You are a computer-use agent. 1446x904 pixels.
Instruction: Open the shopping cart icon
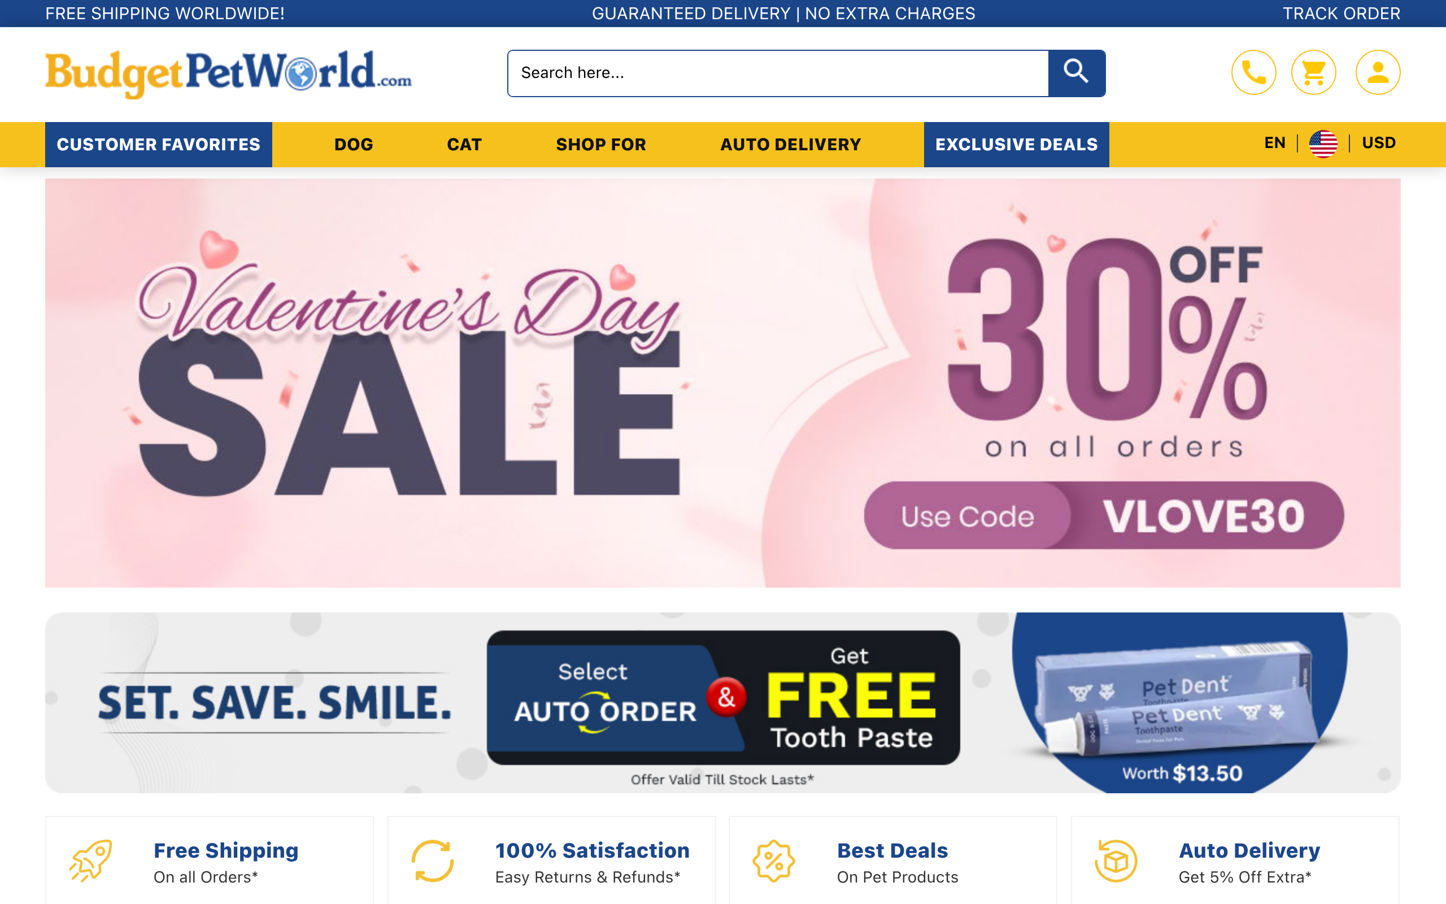click(1313, 72)
